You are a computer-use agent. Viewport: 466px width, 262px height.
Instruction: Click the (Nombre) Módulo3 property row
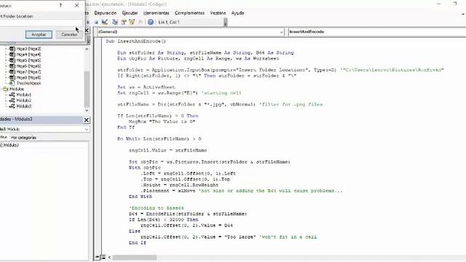coord(44,146)
